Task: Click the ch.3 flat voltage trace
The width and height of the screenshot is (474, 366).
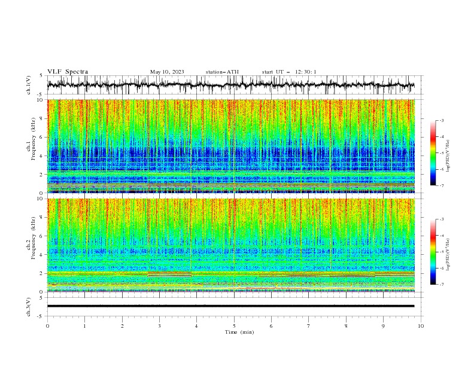Action: point(231,306)
